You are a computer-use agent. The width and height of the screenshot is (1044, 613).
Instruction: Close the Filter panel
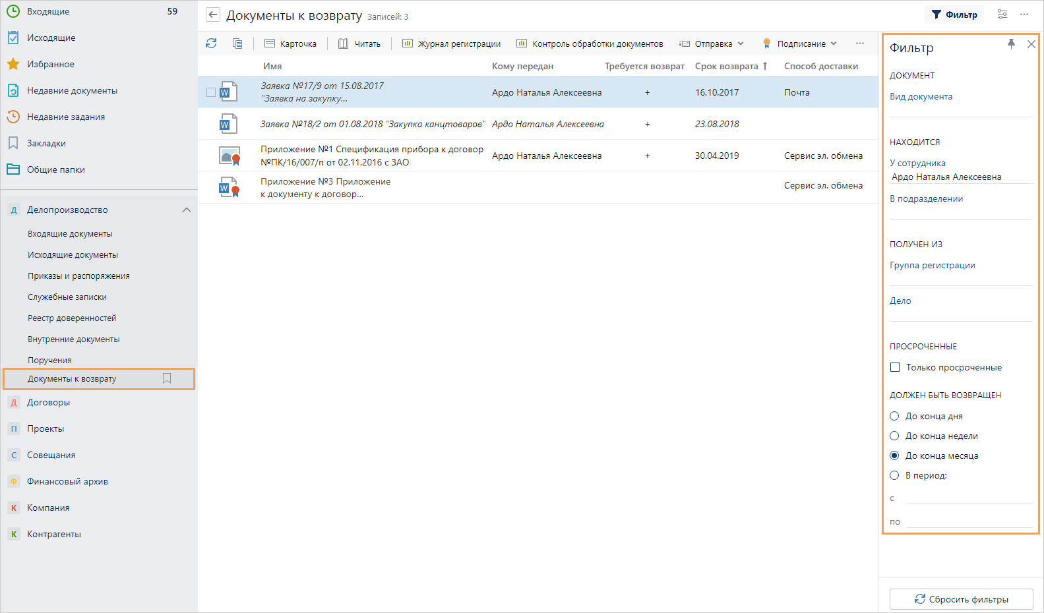1031,44
